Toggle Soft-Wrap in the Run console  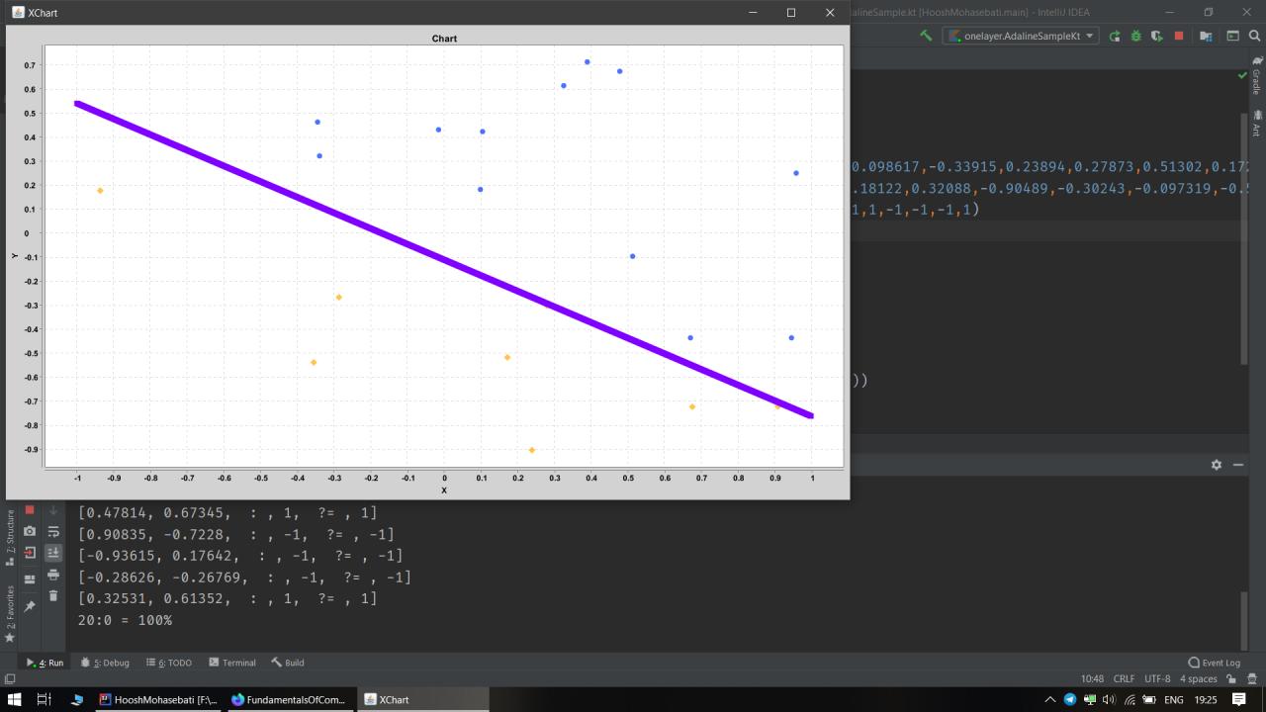[x=53, y=532]
